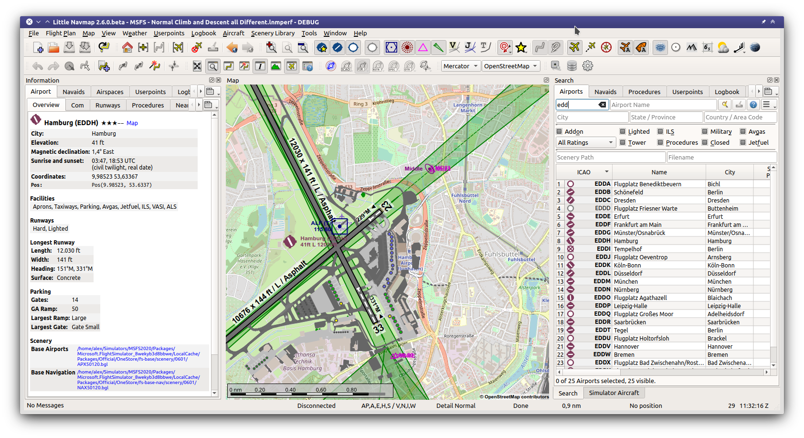This screenshot has width=804, height=438.
Task: Click the blue help icon in Search panel
Action: click(753, 105)
